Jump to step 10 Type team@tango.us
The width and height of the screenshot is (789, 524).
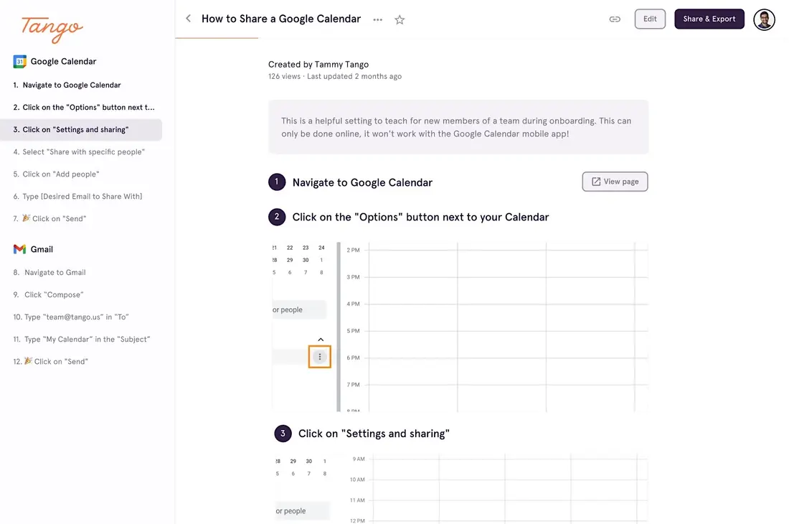(71, 317)
